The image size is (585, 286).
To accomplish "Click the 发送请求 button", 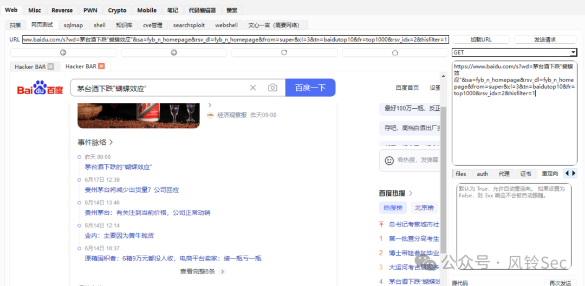I will [545, 39].
